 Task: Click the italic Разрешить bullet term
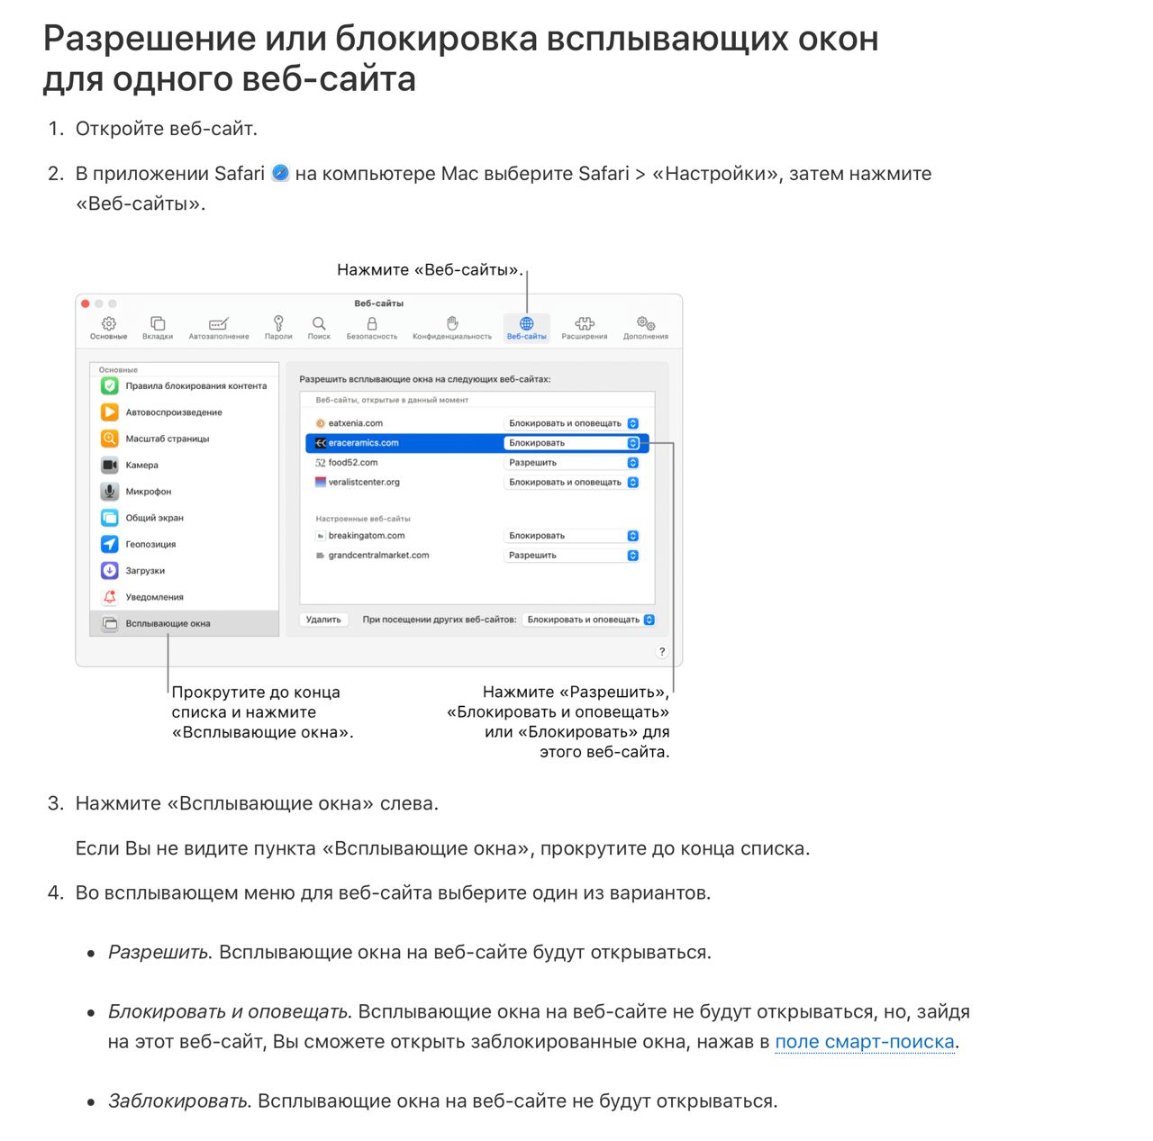pyautogui.click(x=159, y=953)
